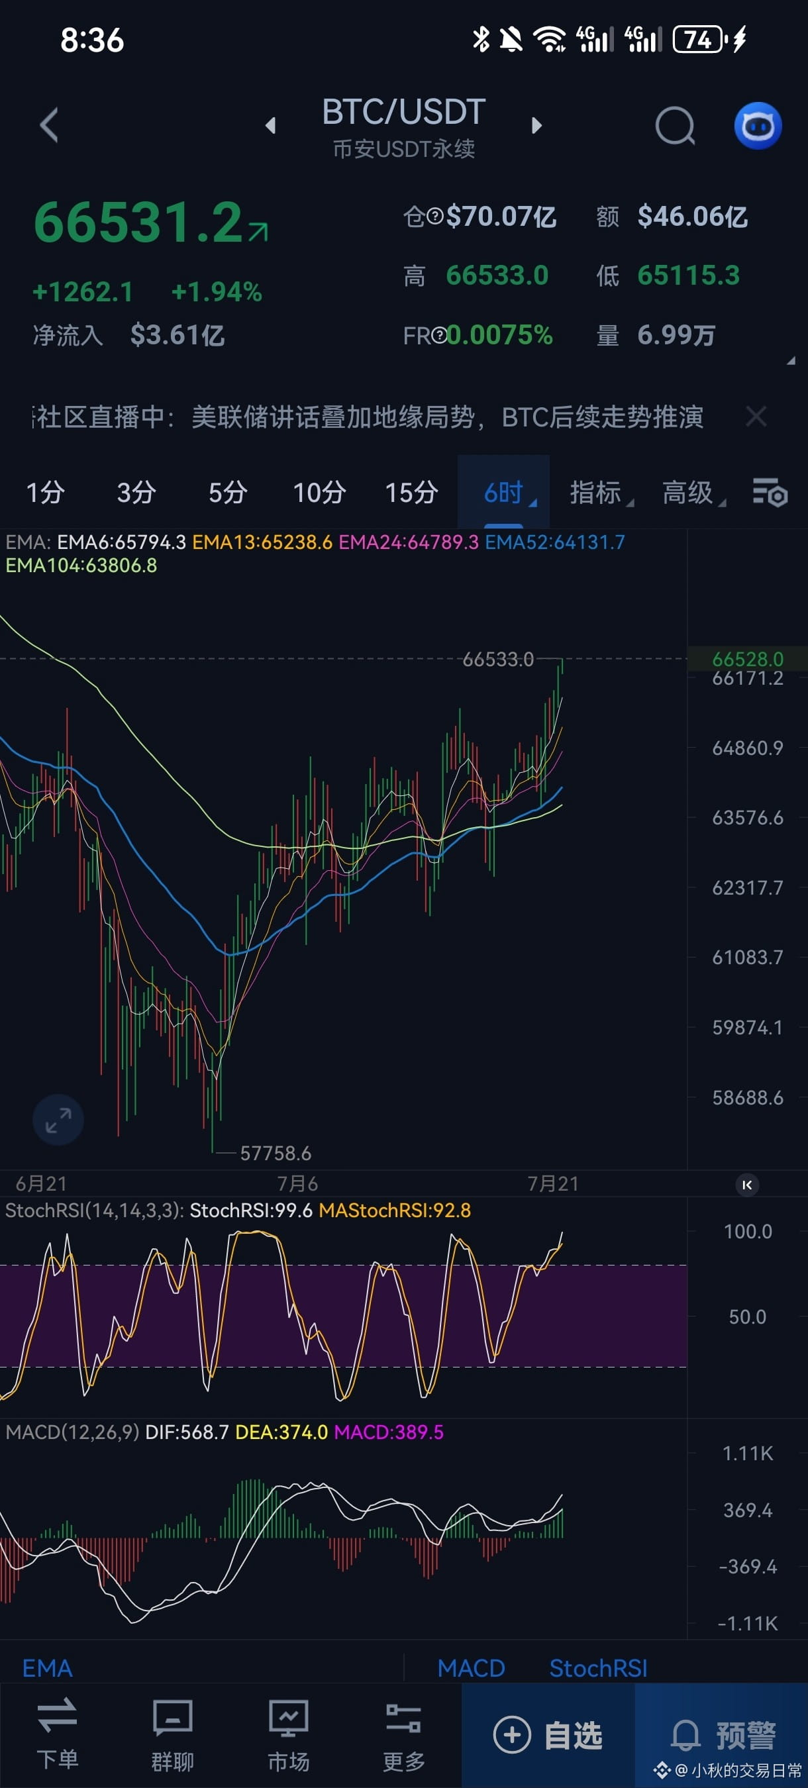Viewport: 808px width, 1788px height.
Task: Tap the 低 65115.3 low value
Action: coord(668,276)
